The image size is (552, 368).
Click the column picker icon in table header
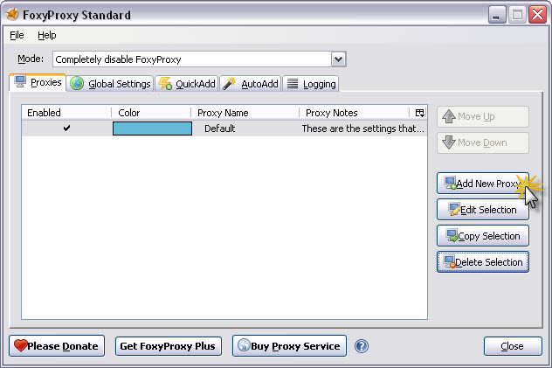click(419, 113)
